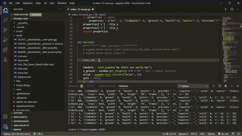Open the Testing flask view
Image resolution: width=242 pixels, height=136 pixels.
click(x=5, y=60)
